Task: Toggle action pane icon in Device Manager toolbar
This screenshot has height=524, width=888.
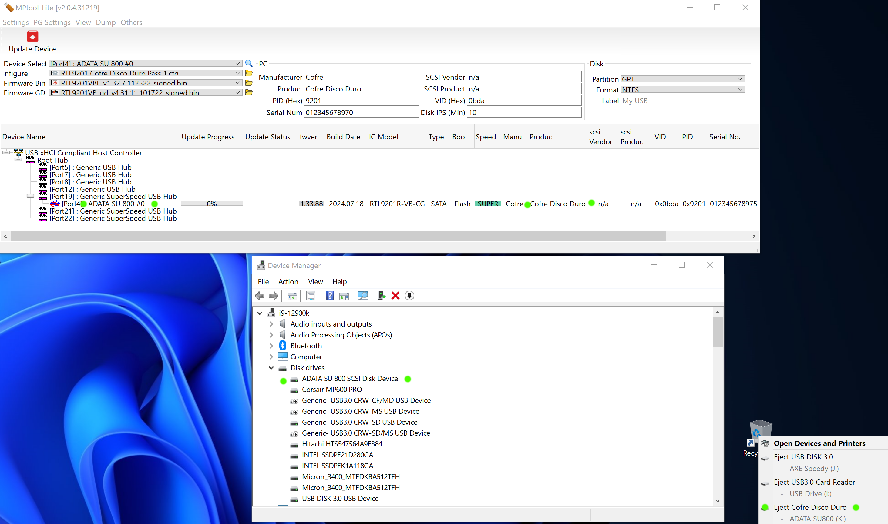Action: click(x=344, y=296)
